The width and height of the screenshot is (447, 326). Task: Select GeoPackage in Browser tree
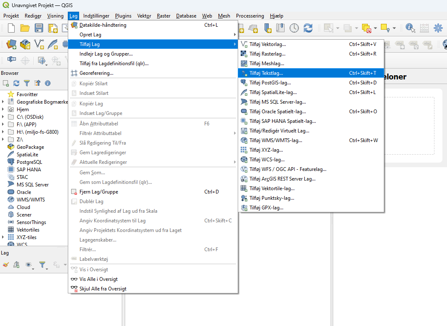30,147
